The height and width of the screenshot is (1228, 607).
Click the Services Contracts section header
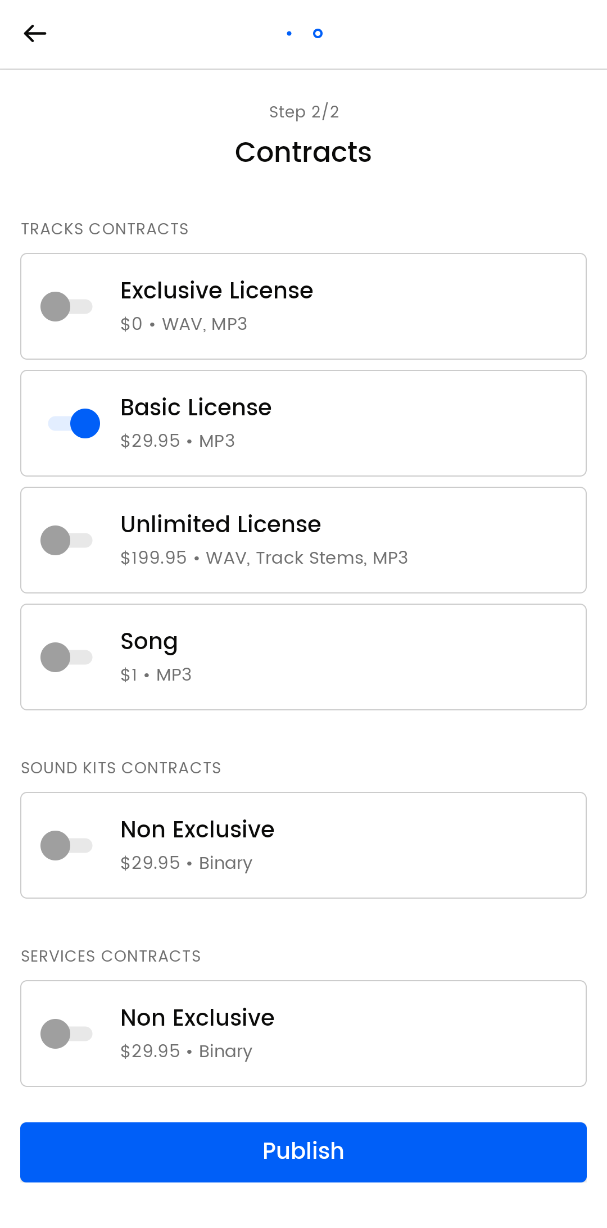pos(111,957)
